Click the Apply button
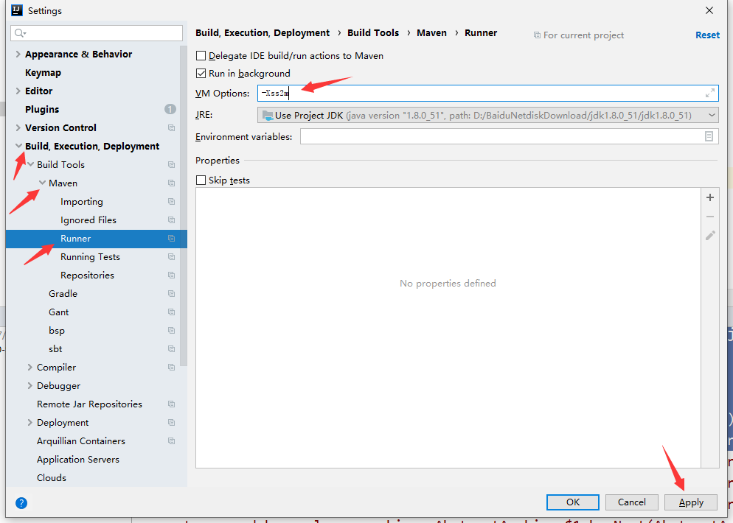This screenshot has width=733, height=523. coord(690,502)
